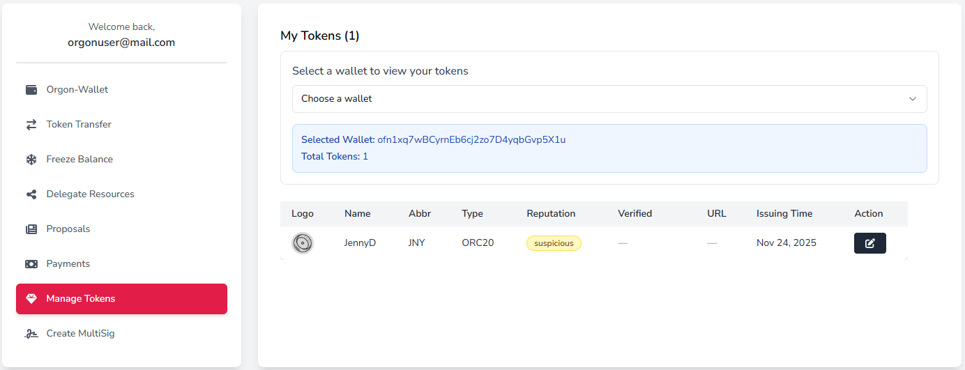This screenshot has width=965, height=370.
Task: Select Create MultiSig in the sidebar
Action: 80,334
